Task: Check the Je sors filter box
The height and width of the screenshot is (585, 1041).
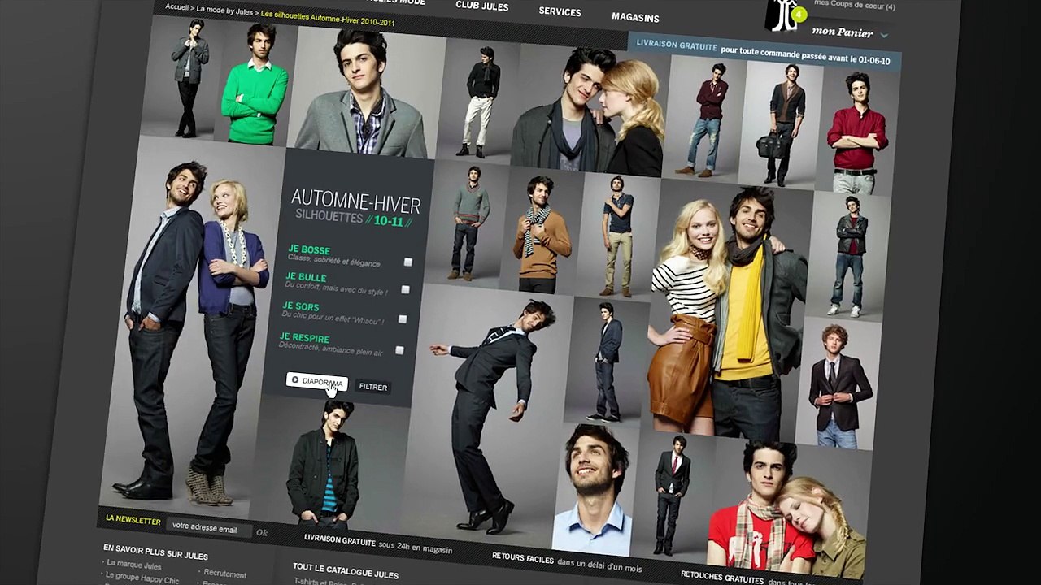Action: coord(403,319)
